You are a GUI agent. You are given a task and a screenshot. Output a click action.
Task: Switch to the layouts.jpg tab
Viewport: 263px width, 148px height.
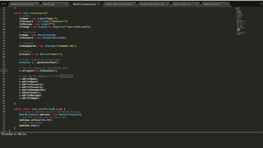point(48,5)
